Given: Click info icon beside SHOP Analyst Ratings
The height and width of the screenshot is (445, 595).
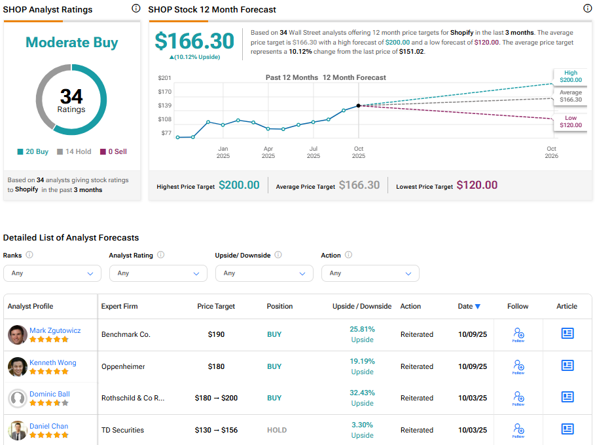Looking at the screenshot, I should 135,9.
